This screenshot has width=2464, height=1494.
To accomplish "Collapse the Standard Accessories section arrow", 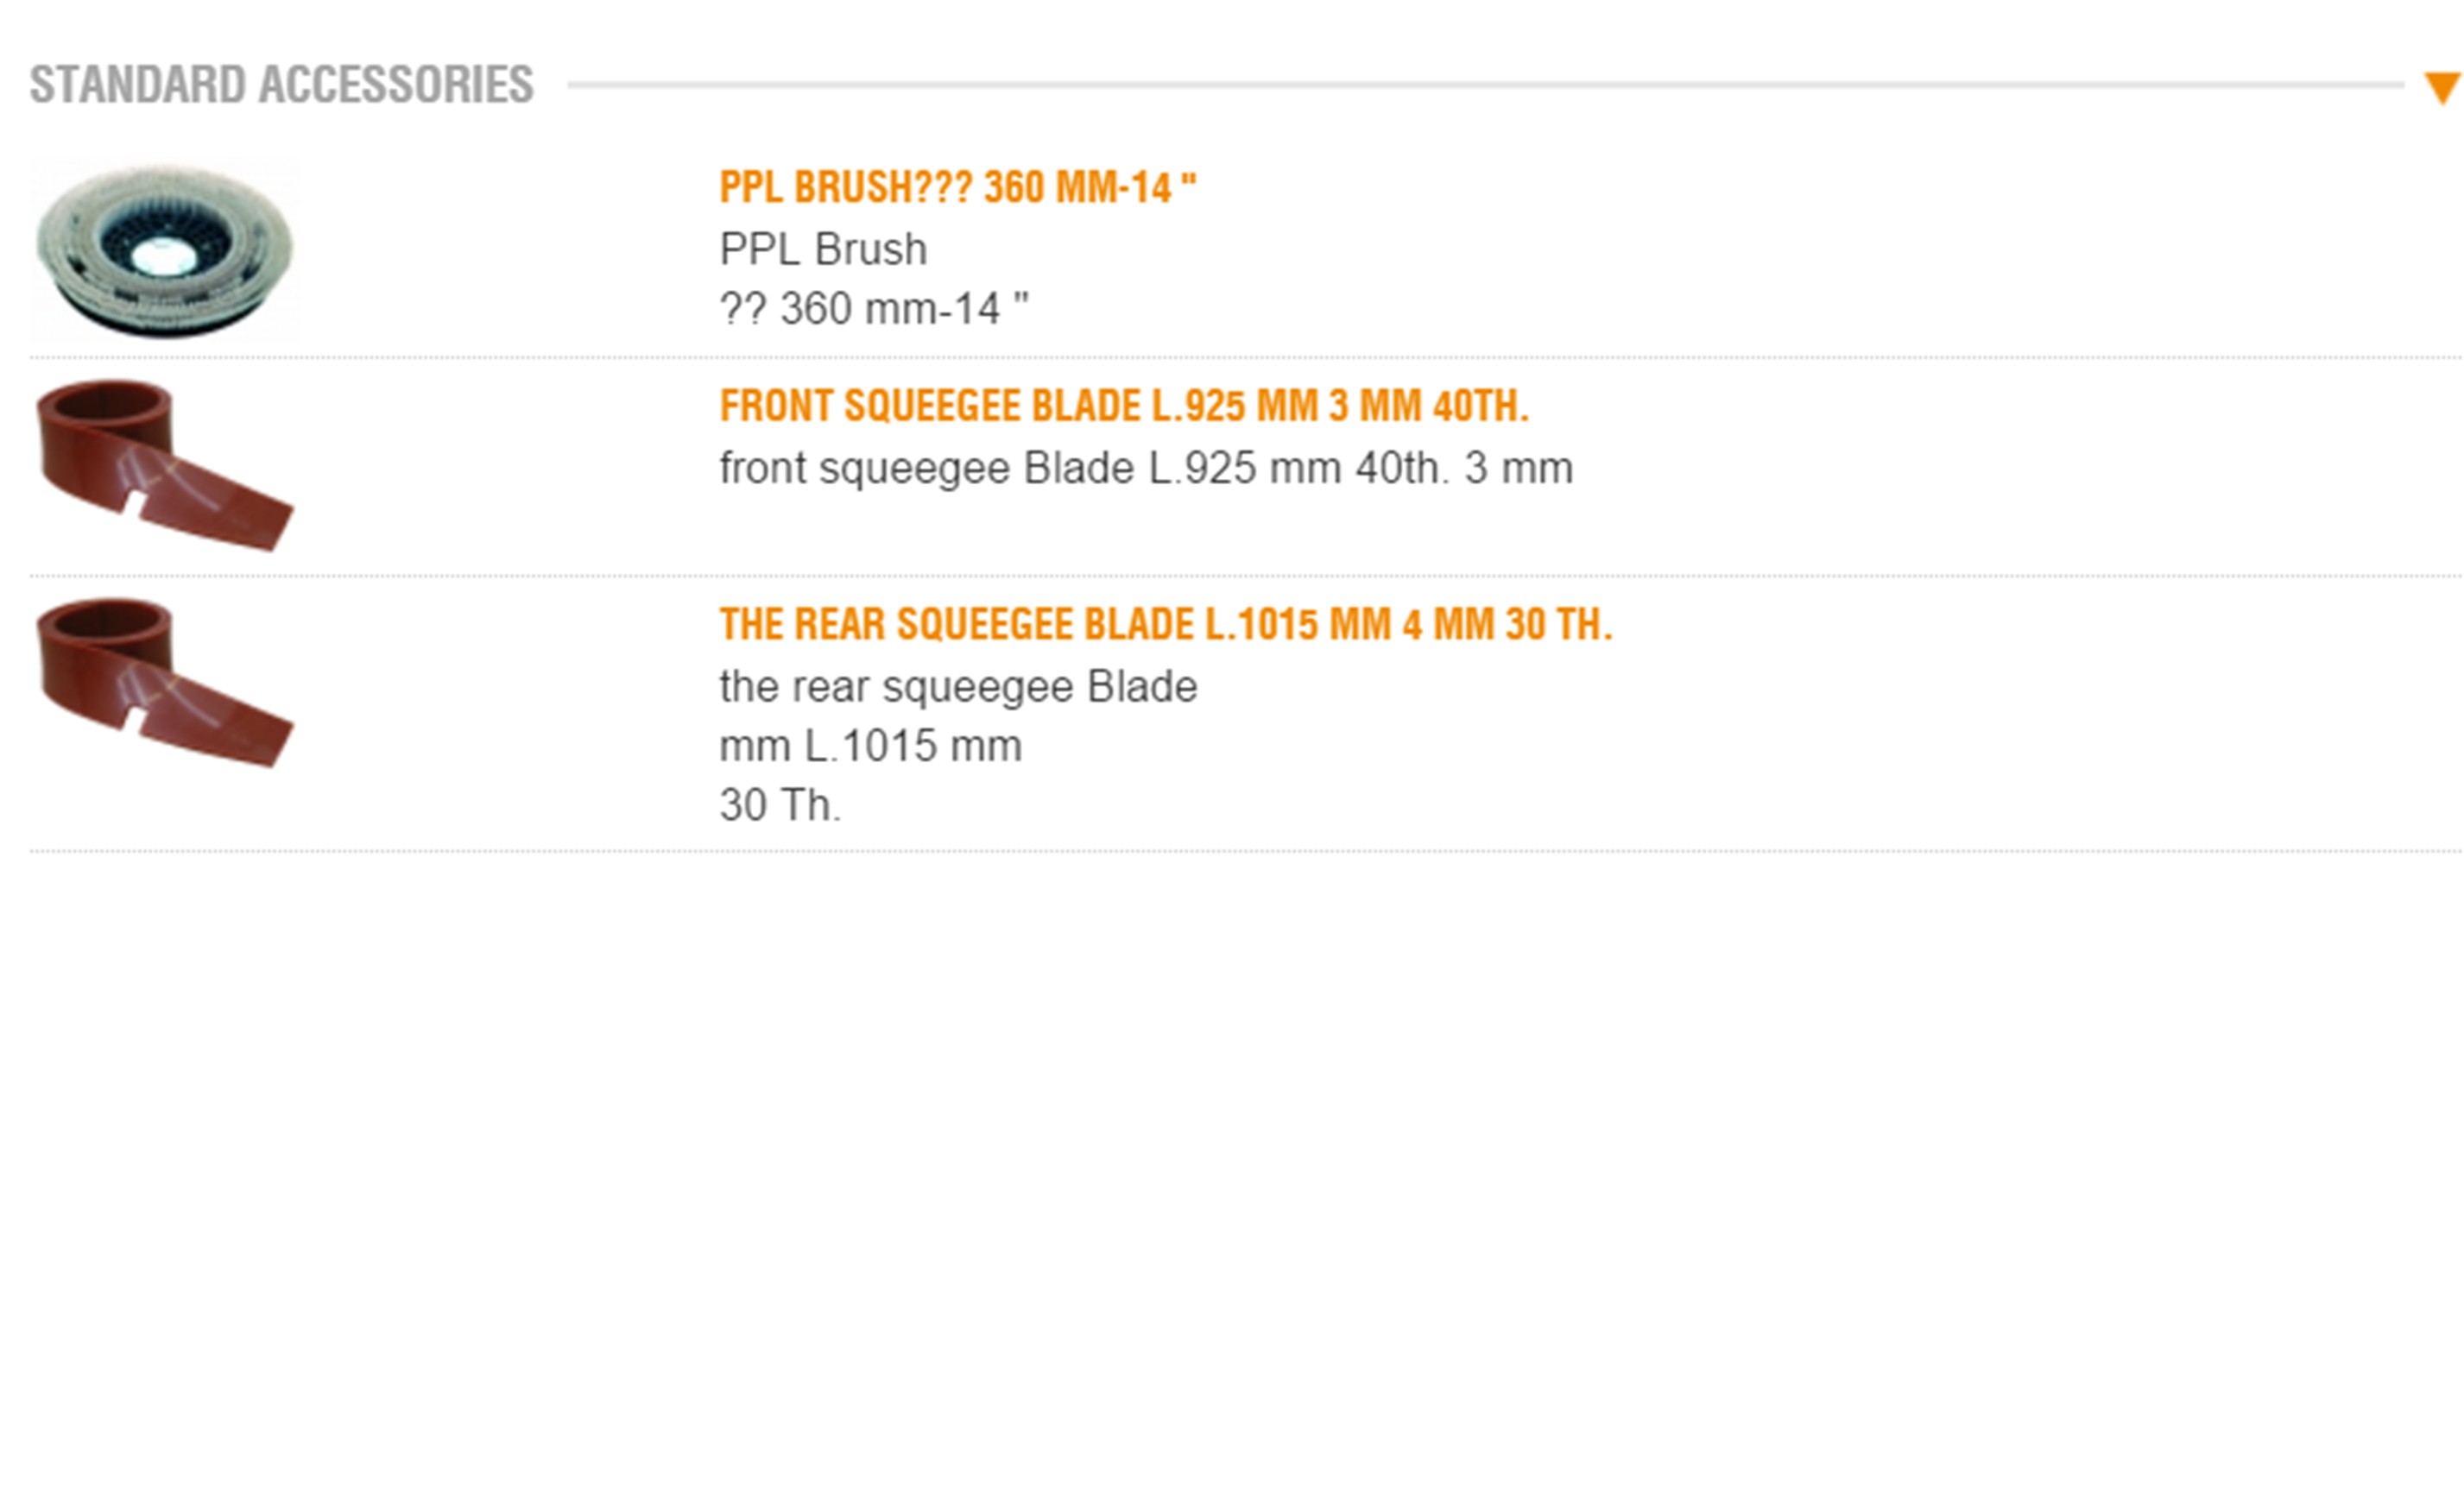I will (x=2441, y=87).
